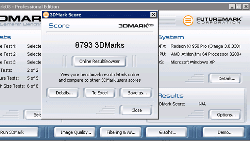This screenshot has width=250, height=141.
Task: Click the '5 of 5' feature tests value
Action: point(33,78)
